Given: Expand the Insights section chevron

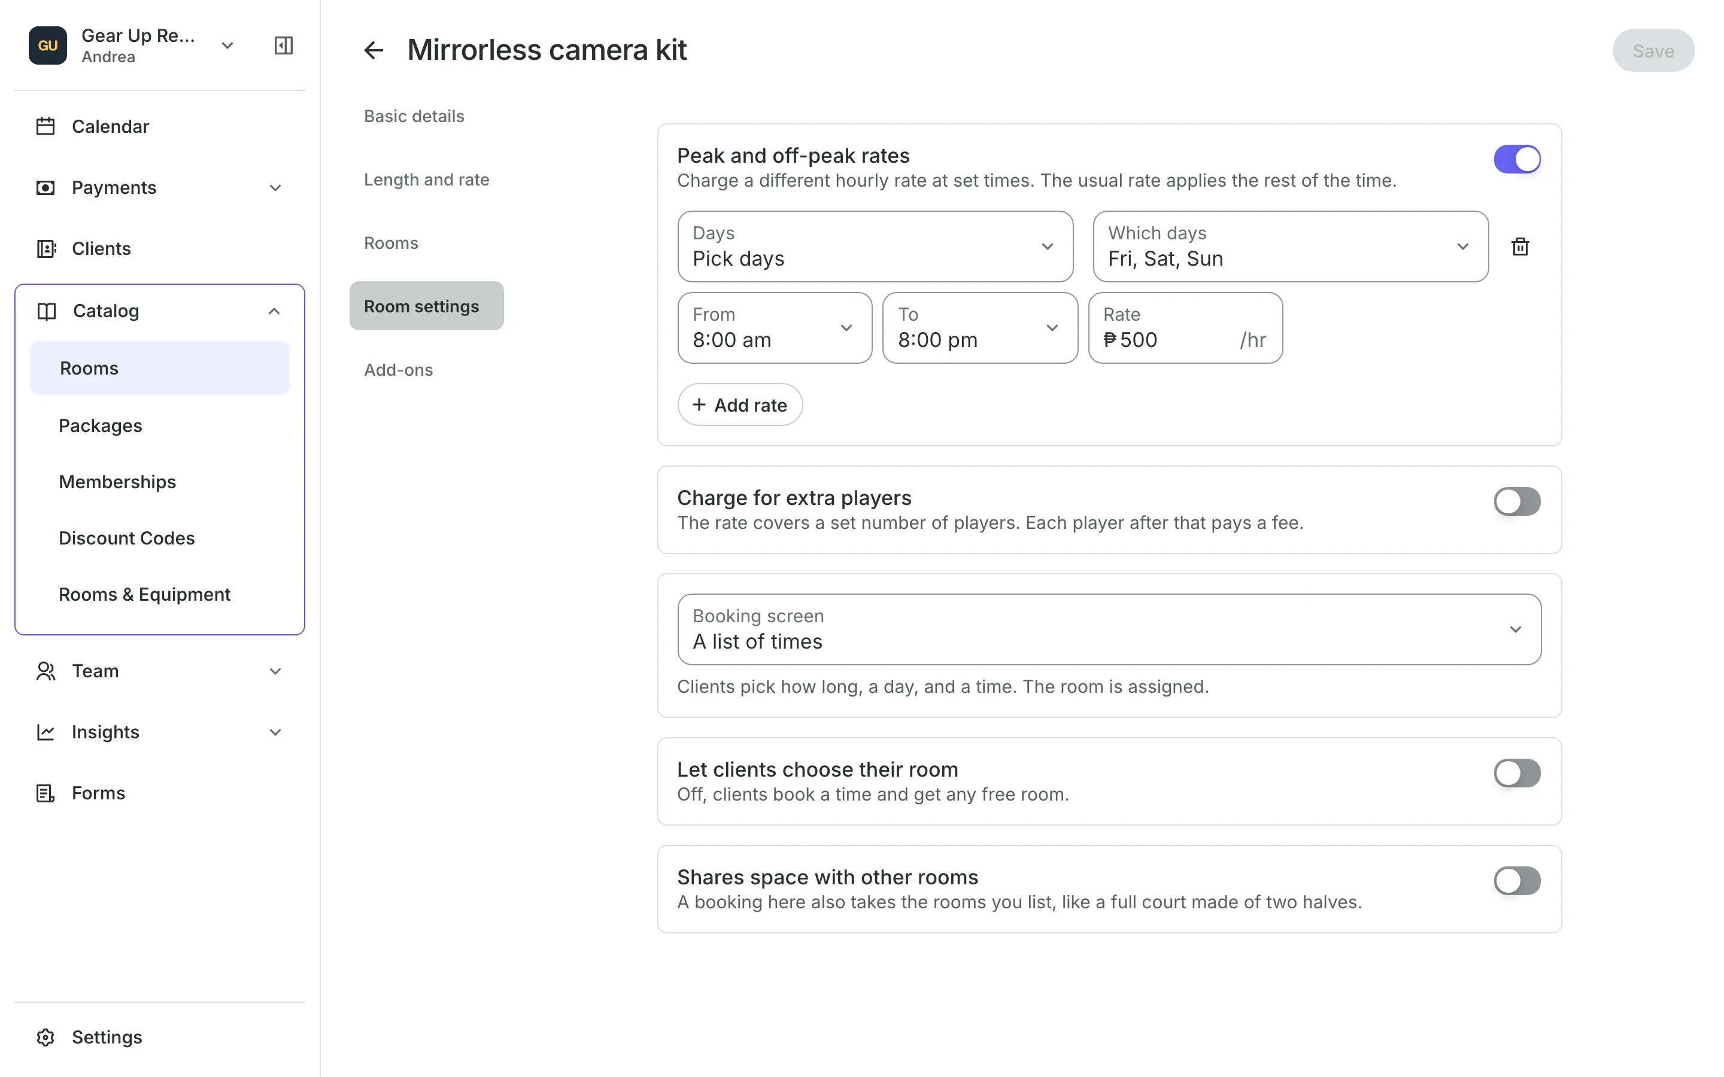Looking at the screenshot, I should [x=275, y=732].
